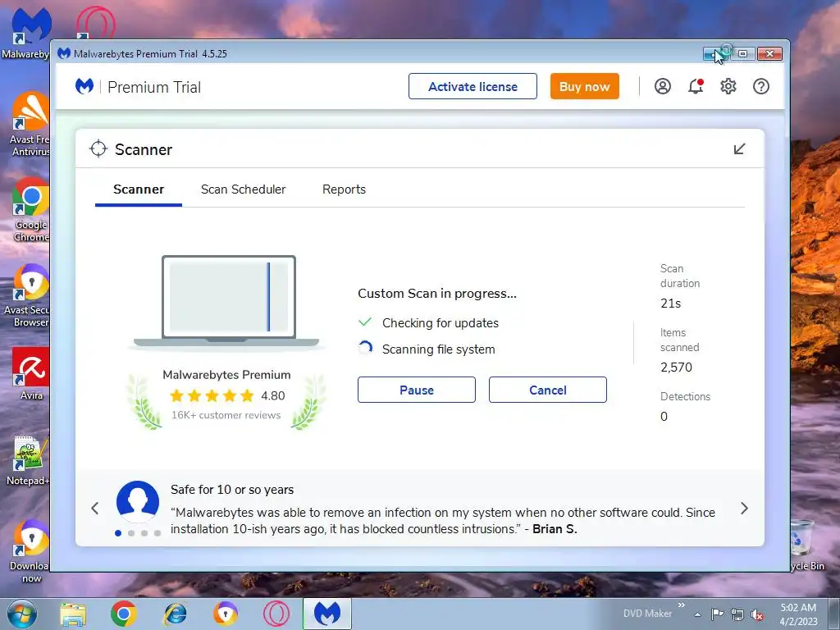This screenshot has width=840, height=630.
Task: Click the Scanner crosshair icon
Action: click(x=98, y=149)
